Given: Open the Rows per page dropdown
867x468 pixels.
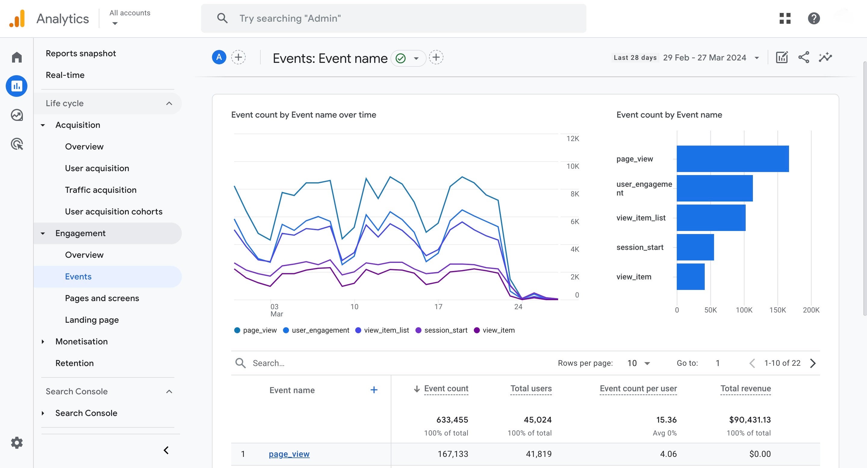Looking at the screenshot, I should point(639,363).
